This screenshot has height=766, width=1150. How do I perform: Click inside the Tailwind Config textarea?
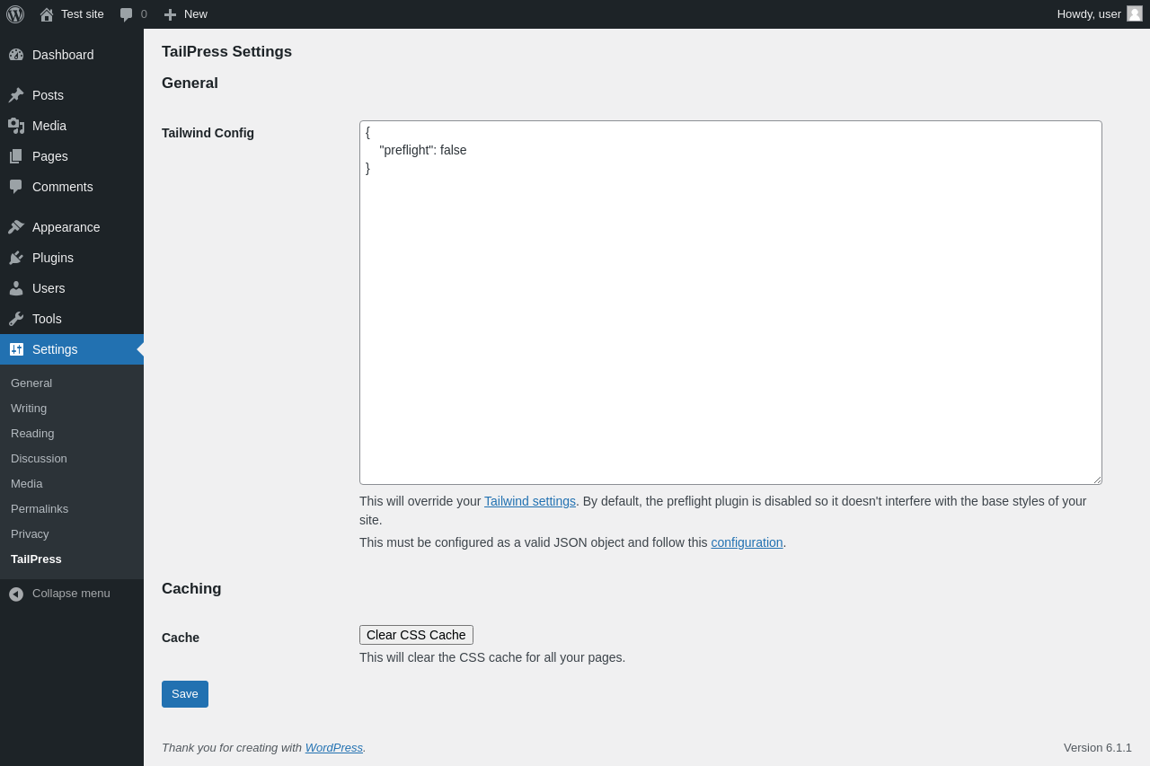(730, 303)
